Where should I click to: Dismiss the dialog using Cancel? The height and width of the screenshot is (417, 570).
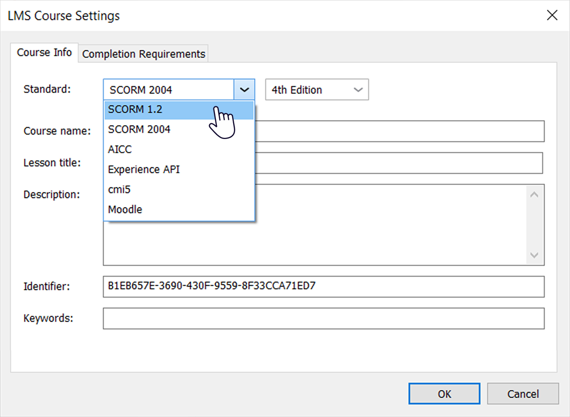tap(522, 394)
